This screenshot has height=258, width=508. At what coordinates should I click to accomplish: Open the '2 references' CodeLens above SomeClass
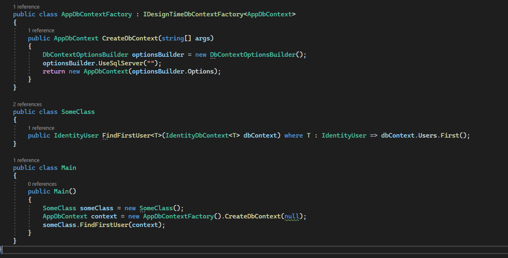(x=27, y=104)
